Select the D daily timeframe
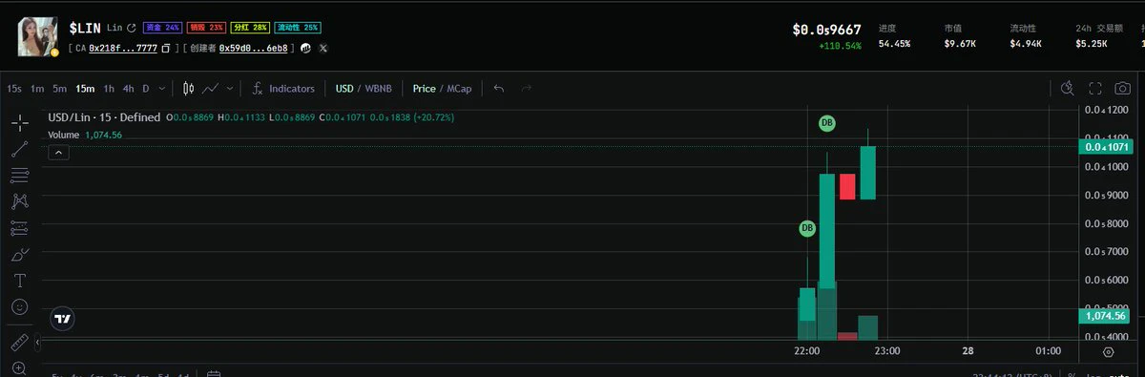This screenshot has width=1145, height=377. click(x=146, y=89)
